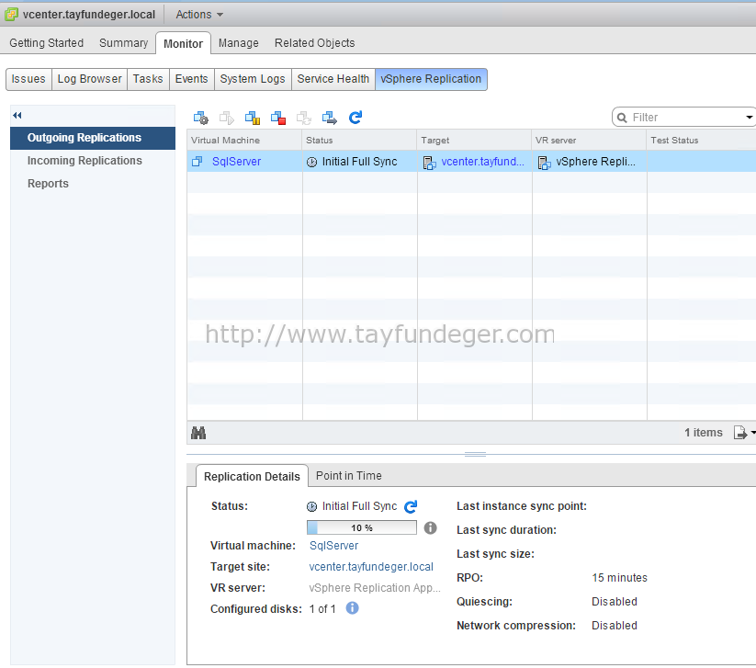Image resolution: width=756 pixels, height=668 pixels.
Task: Open the Actions dropdown menu
Action: point(199,15)
